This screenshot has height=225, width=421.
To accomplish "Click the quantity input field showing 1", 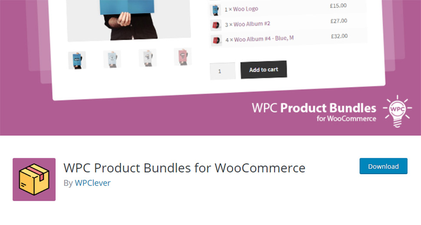I will (222, 71).
